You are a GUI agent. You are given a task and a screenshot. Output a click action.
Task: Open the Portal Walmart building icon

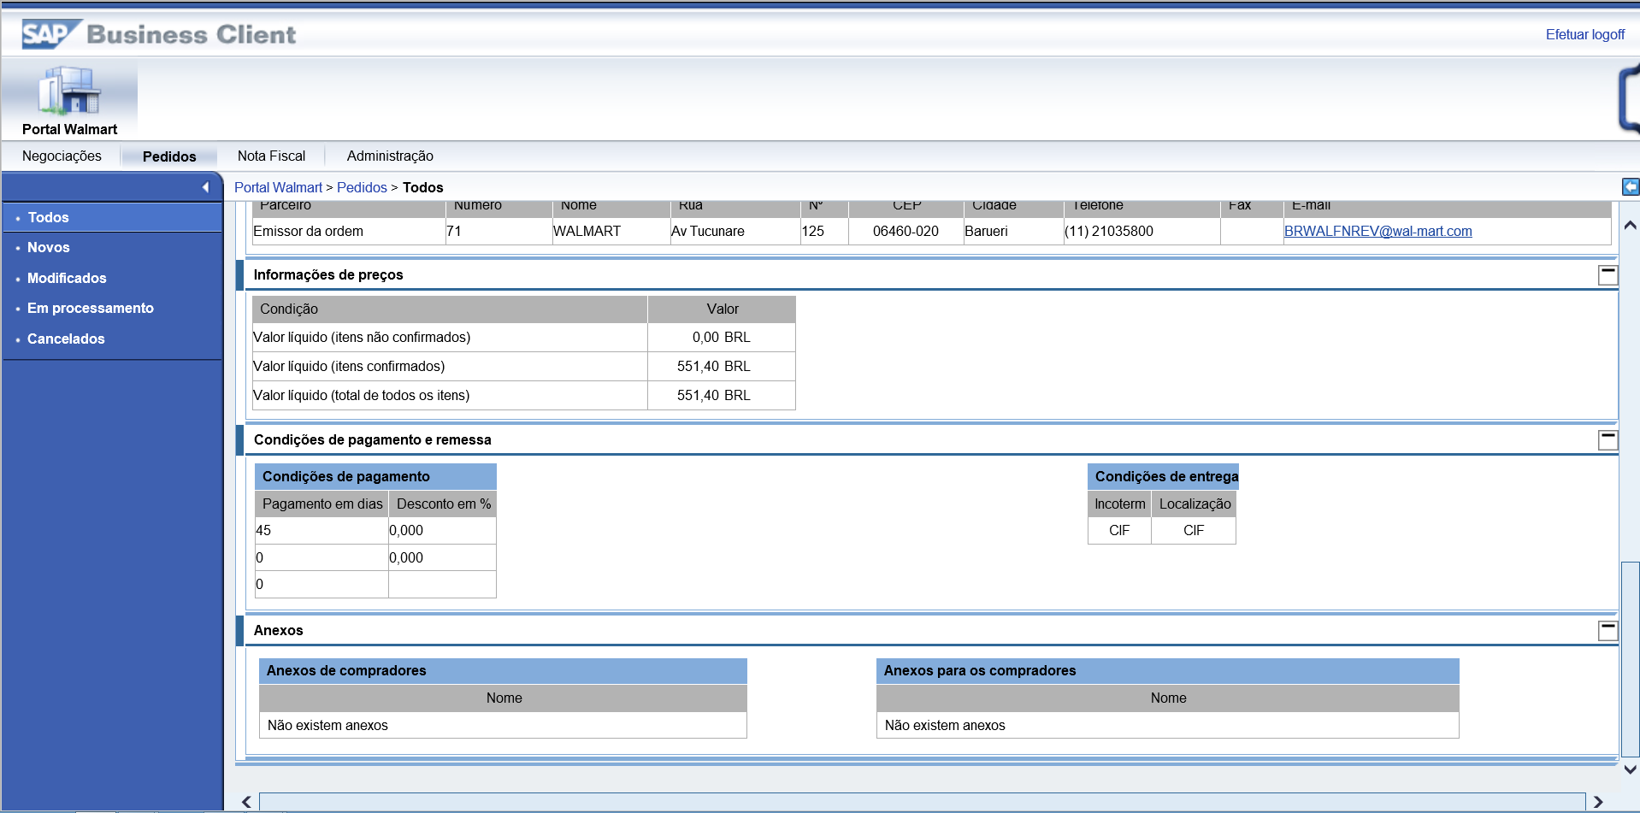click(69, 91)
